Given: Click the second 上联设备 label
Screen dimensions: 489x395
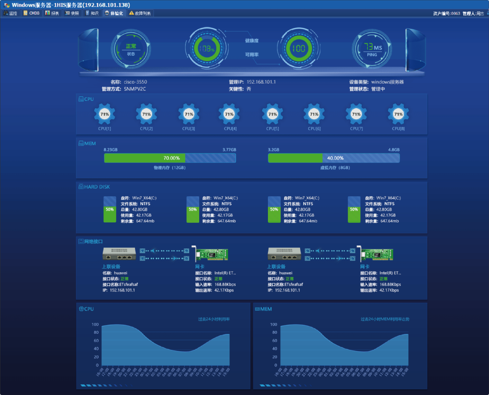Looking at the screenshot, I should 276,267.
